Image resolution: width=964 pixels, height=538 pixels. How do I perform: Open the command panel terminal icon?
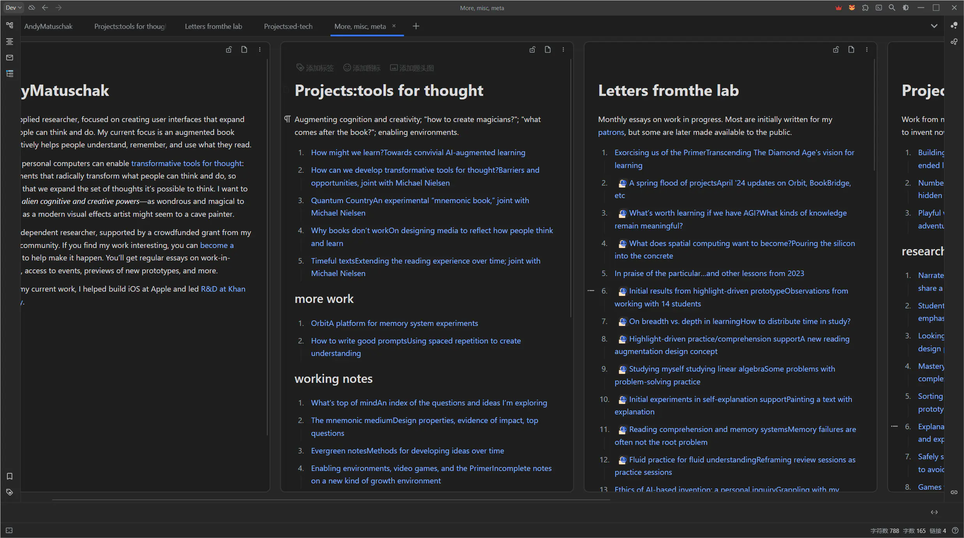879,8
